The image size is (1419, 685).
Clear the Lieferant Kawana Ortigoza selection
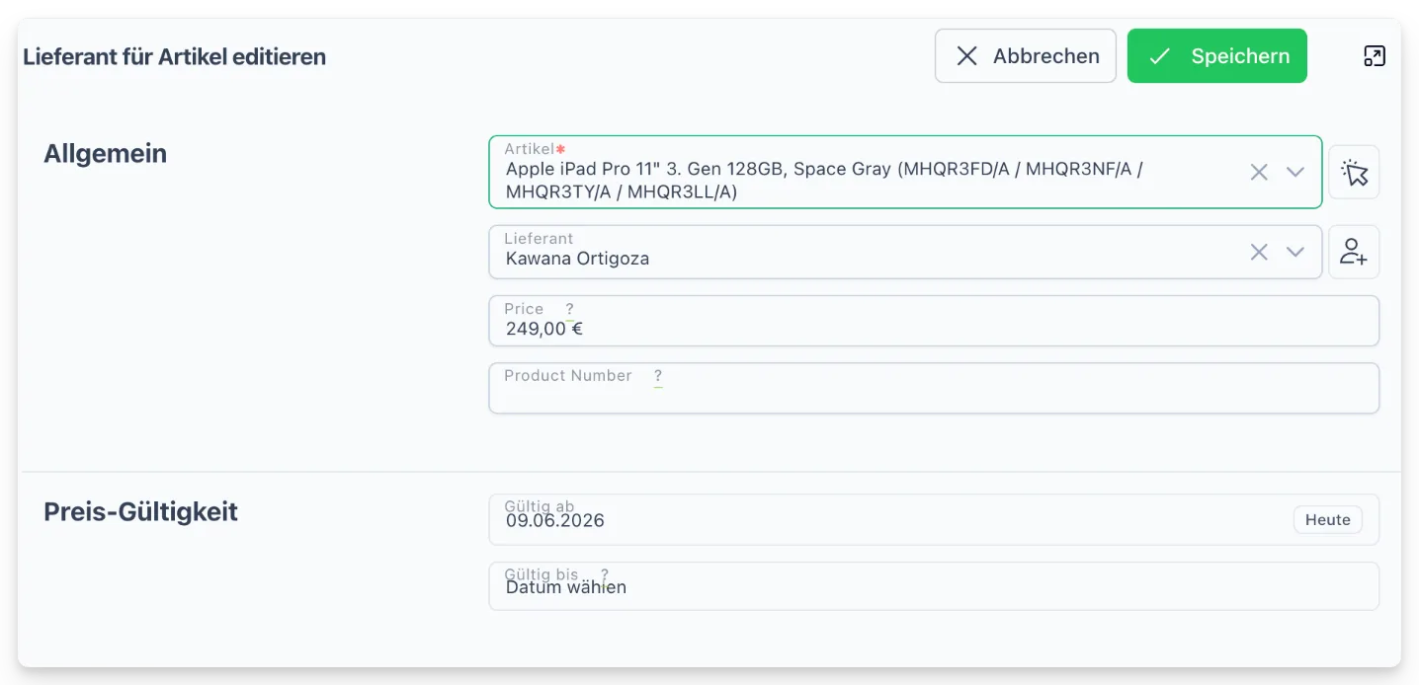coord(1259,252)
